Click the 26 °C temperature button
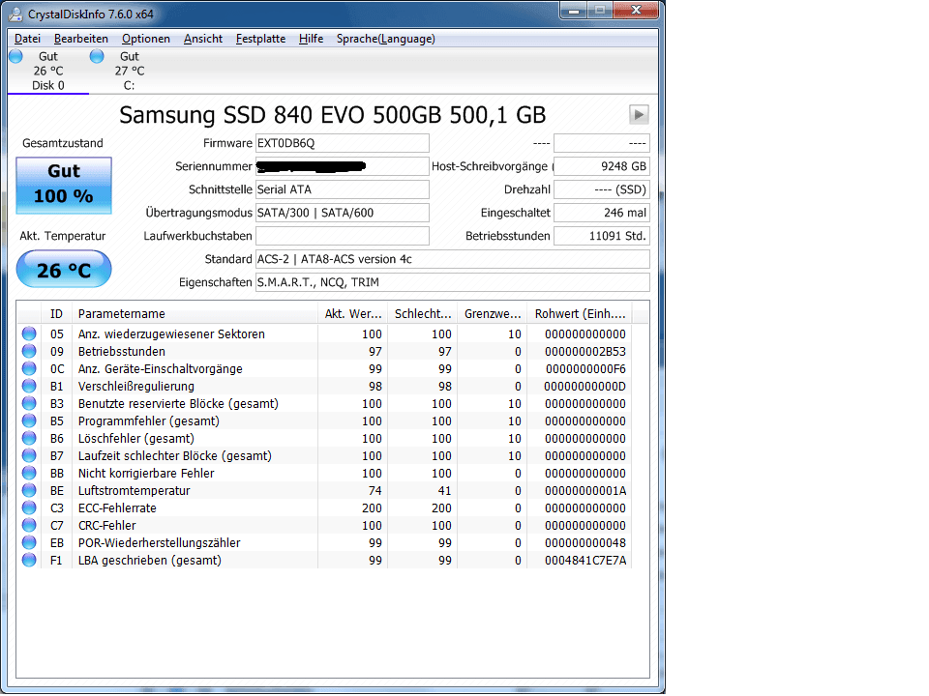Screen dimensions: 929x696 64,270
